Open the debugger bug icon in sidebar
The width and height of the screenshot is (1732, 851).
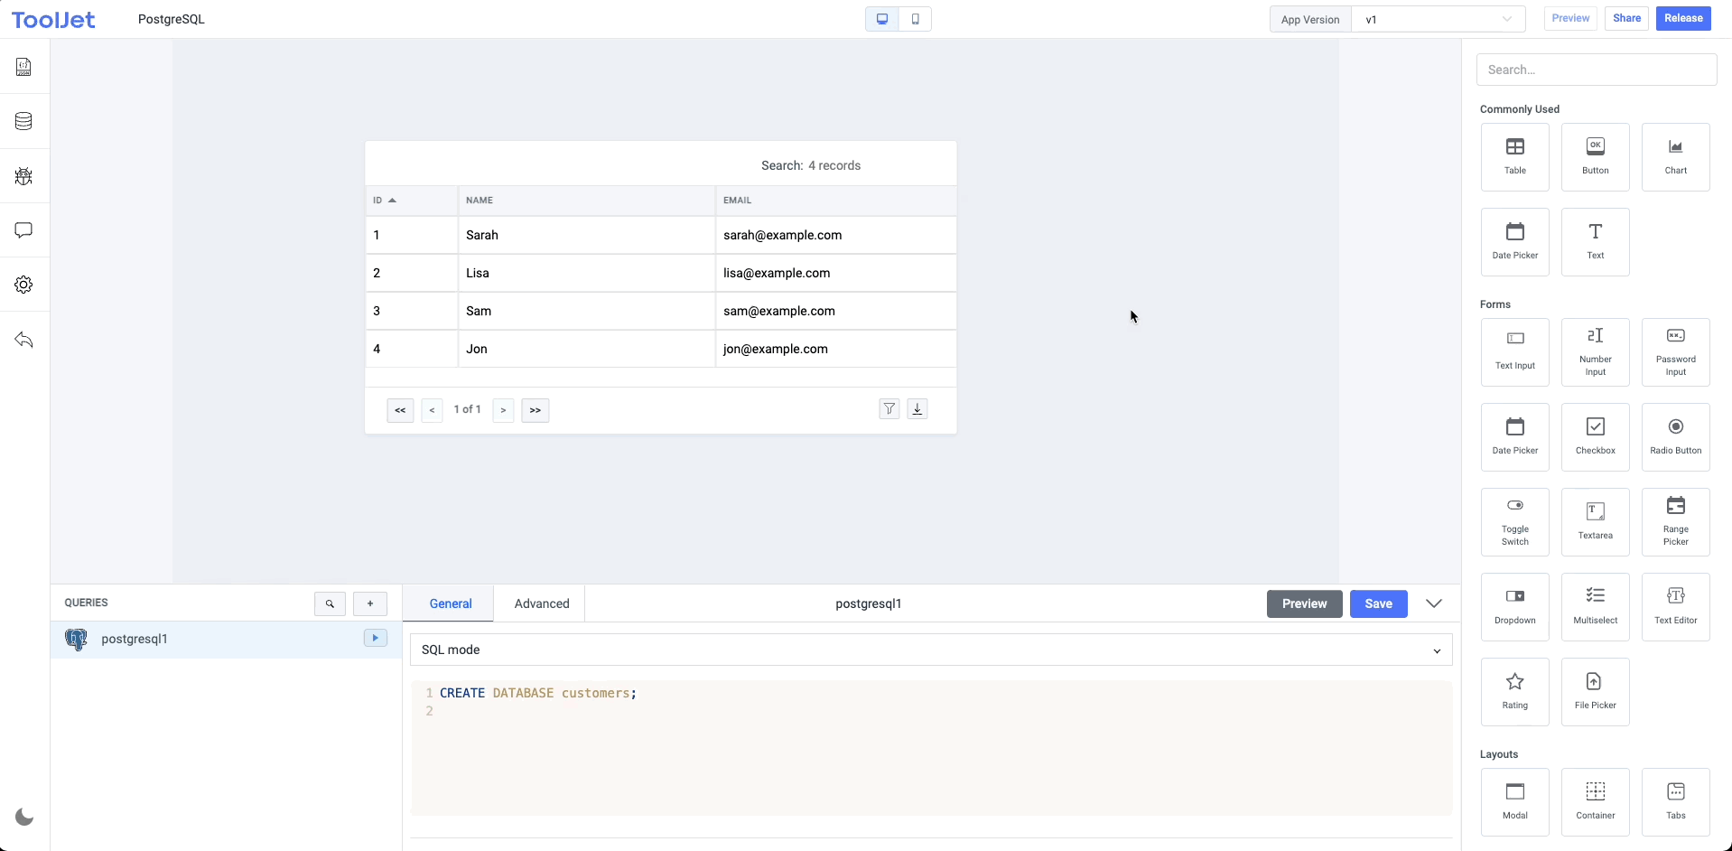click(x=24, y=176)
